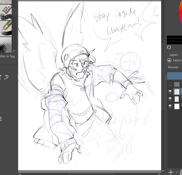Click the color history refresh icon
Screen dimensions: 182x175
pos(169,47)
